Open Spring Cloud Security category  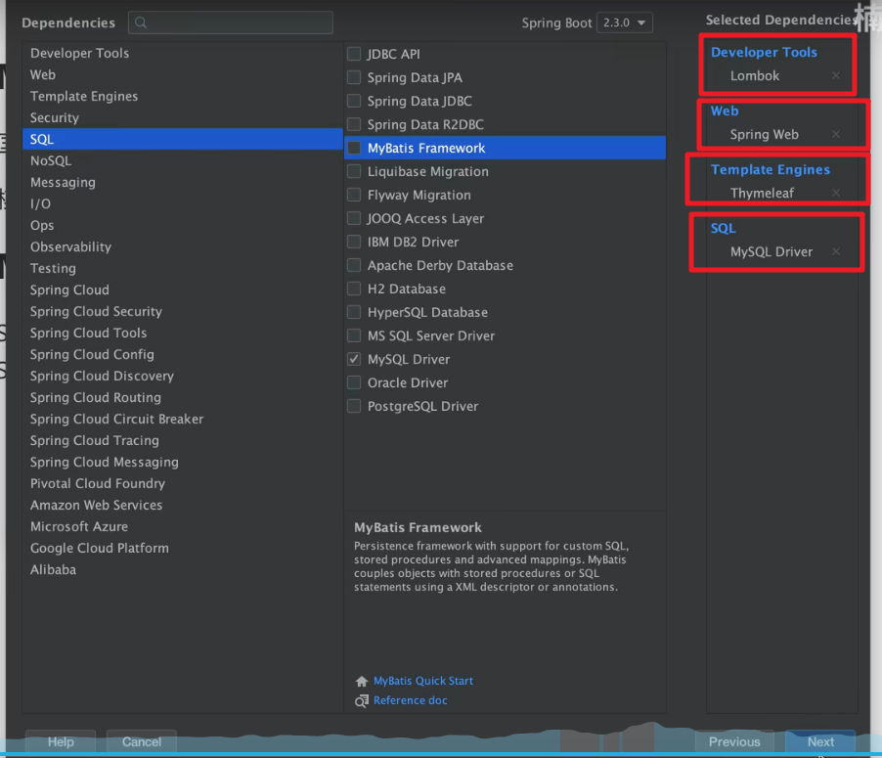coord(182,311)
